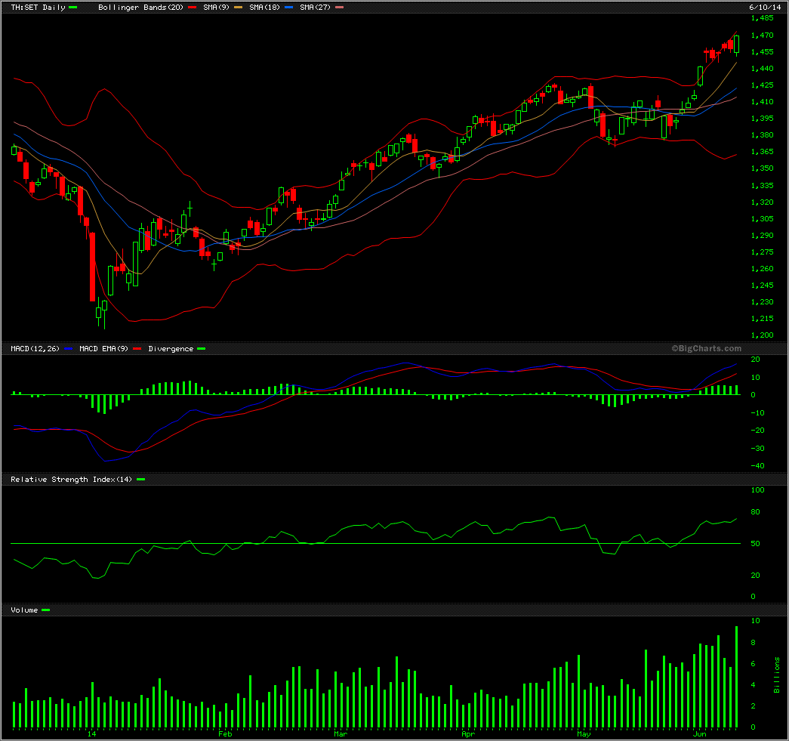
Task: Click the SMA(9) orange legend marker
Action: tap(239, 8)
